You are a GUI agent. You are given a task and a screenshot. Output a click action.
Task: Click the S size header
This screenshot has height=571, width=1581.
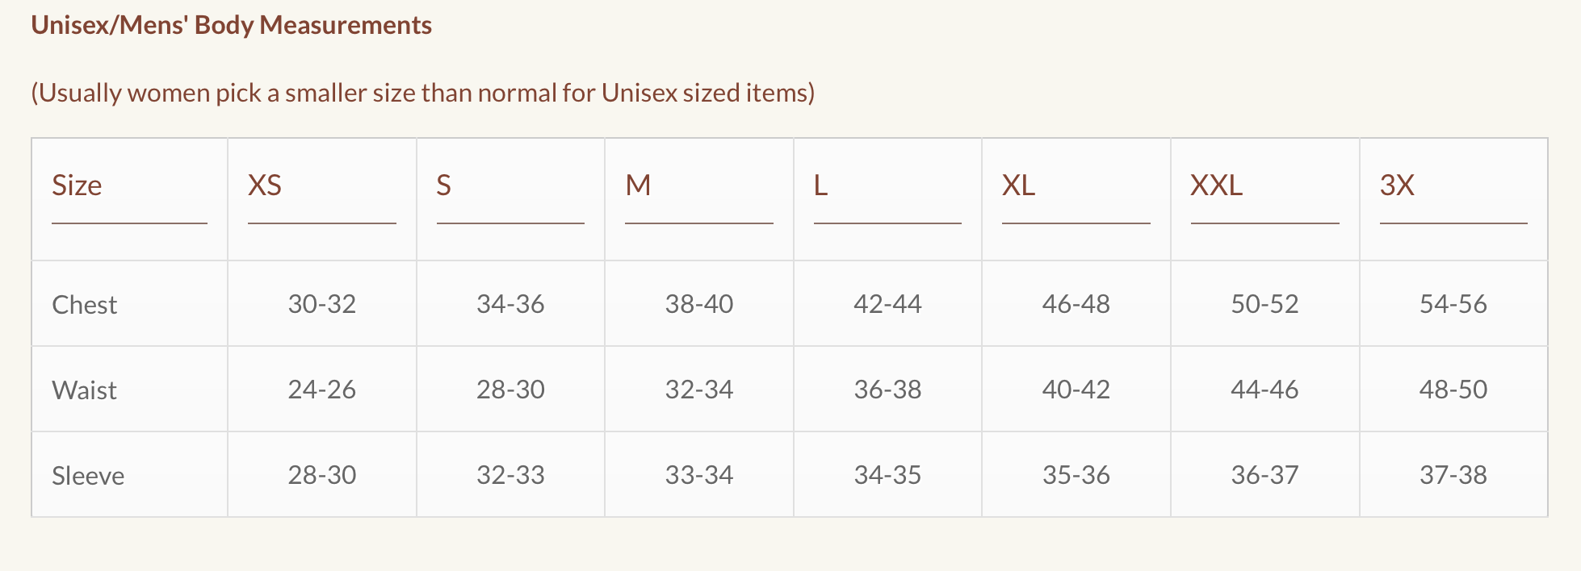[443, 185]
